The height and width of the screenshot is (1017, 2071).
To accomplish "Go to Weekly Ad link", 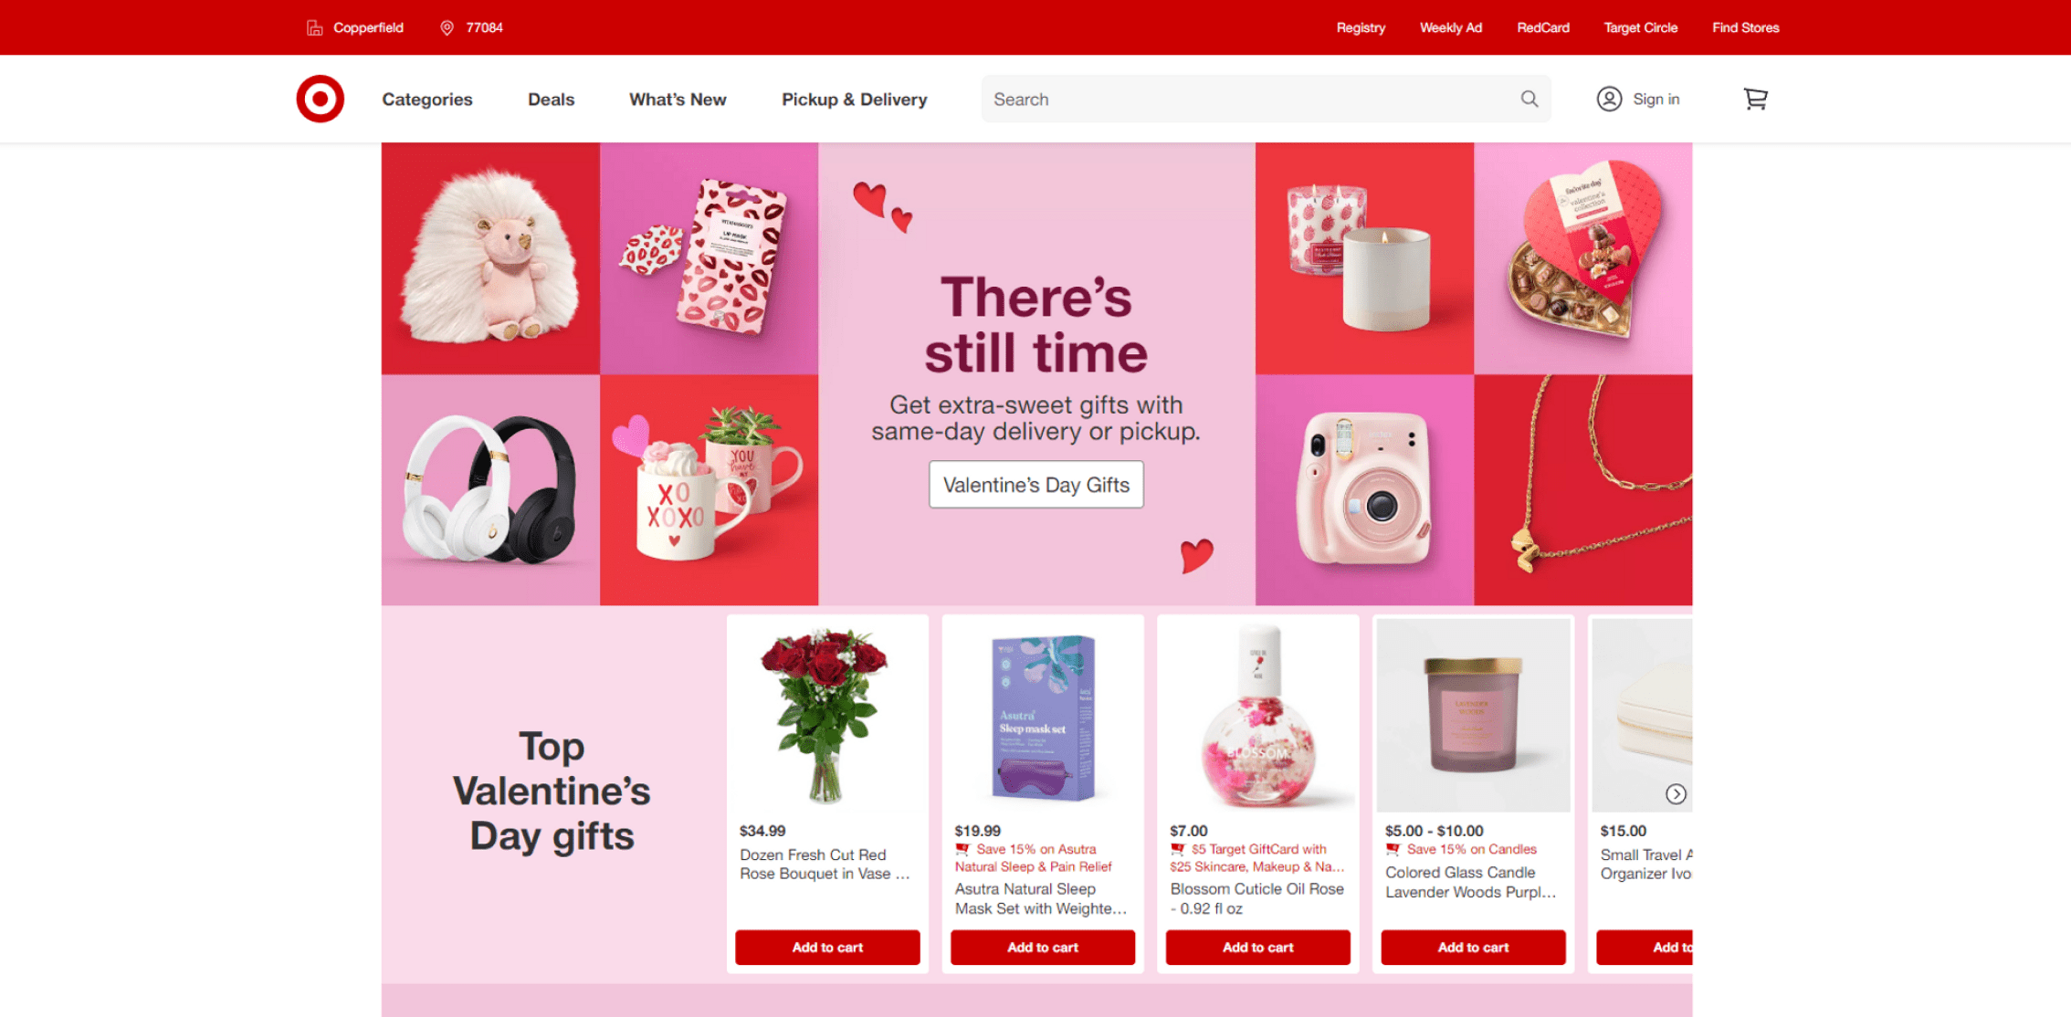I will coord(1450,27).
